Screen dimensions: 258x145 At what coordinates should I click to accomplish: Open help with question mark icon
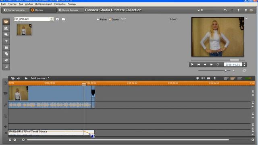238,10
